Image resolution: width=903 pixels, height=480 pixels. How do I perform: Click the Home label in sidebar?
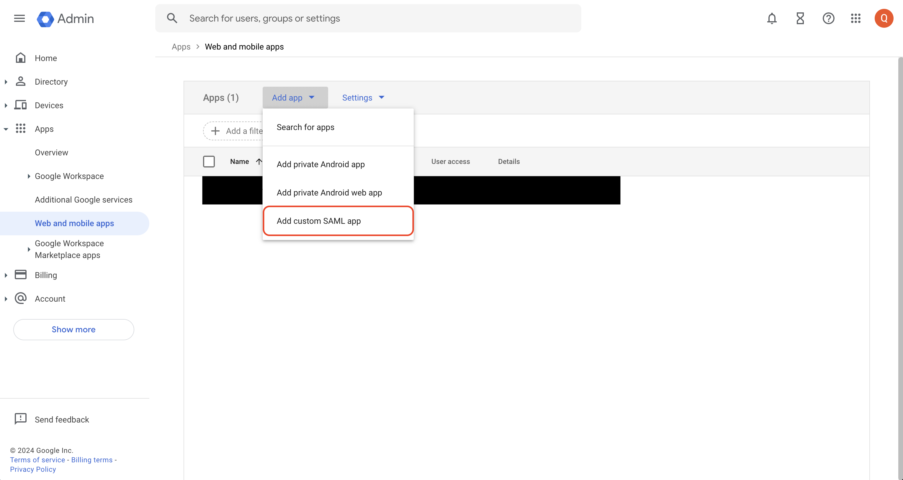46,58
